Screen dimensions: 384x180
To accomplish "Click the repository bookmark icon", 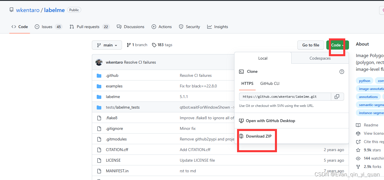I will [11, 10].
